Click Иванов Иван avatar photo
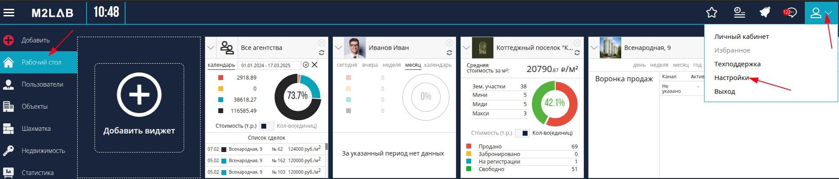 click(354, 48)
